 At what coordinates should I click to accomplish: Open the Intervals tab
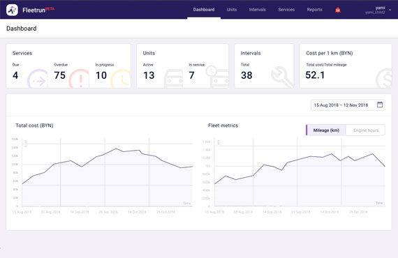[257, 10]
